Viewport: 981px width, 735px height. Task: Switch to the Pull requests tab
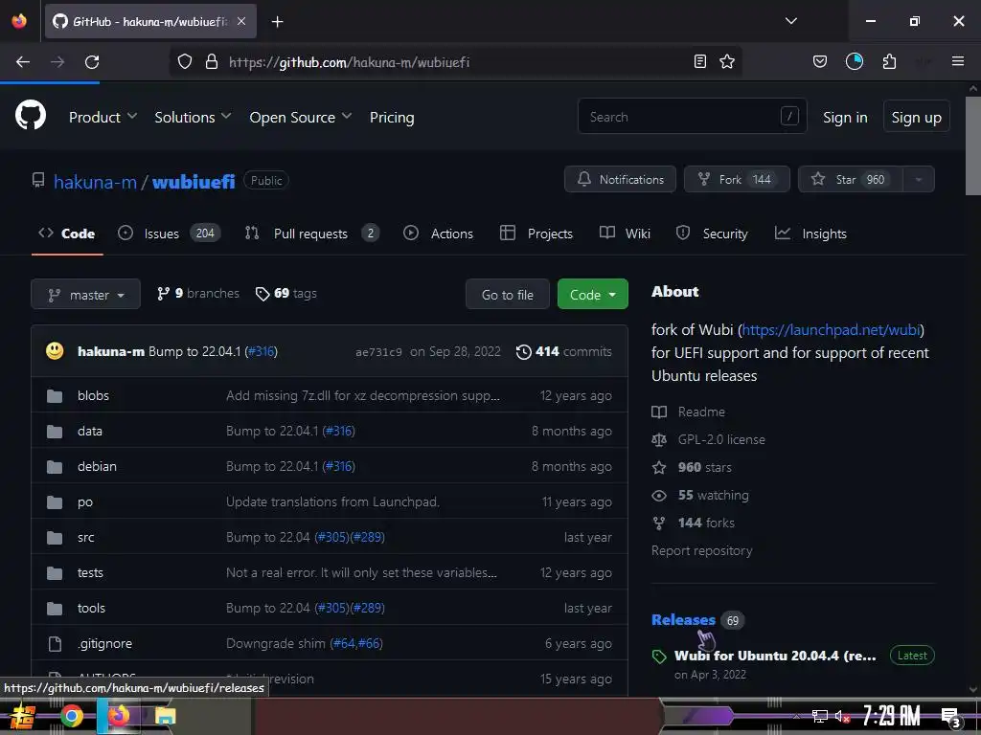[311, 234]
